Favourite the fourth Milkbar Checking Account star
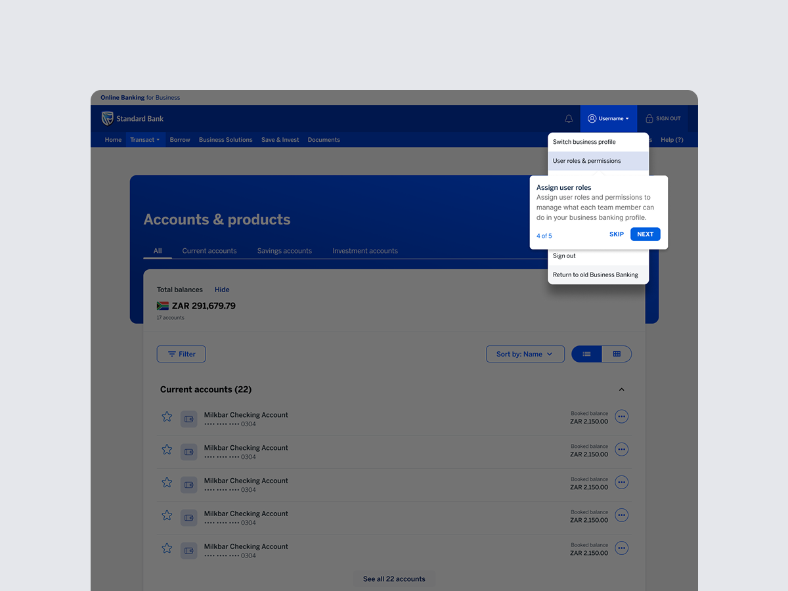 (x=167, y=515)
